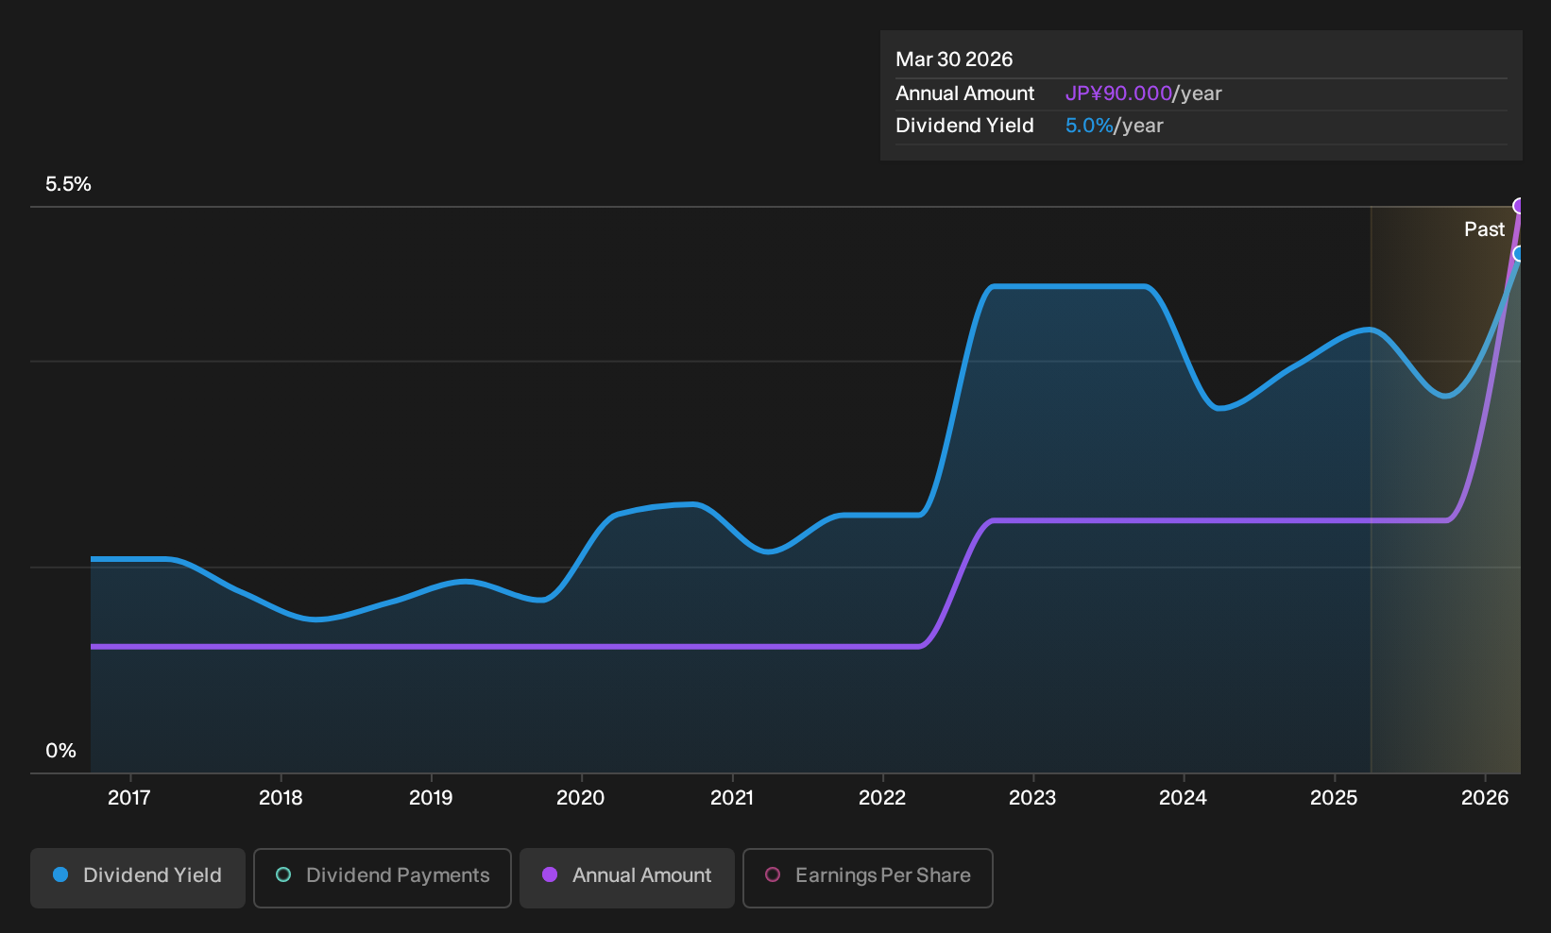Click the 2017 x-axis label
This screenshot has width=1551, height=933.
click(x=129, y=798)
